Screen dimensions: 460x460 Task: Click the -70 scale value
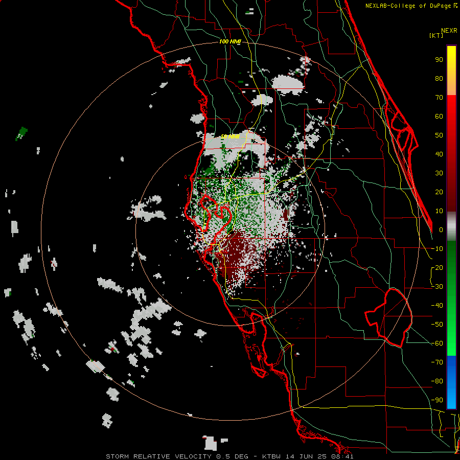437,362
